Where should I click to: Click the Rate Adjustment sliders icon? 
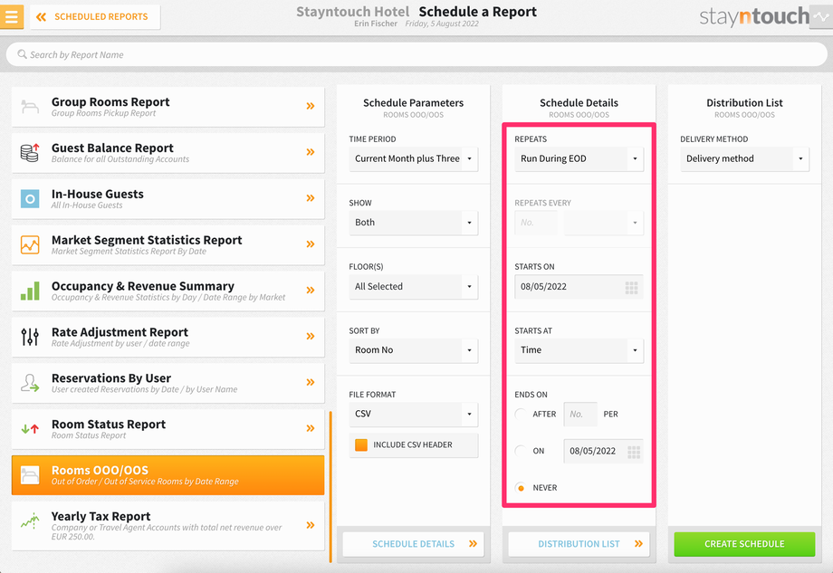pos(30,337)
